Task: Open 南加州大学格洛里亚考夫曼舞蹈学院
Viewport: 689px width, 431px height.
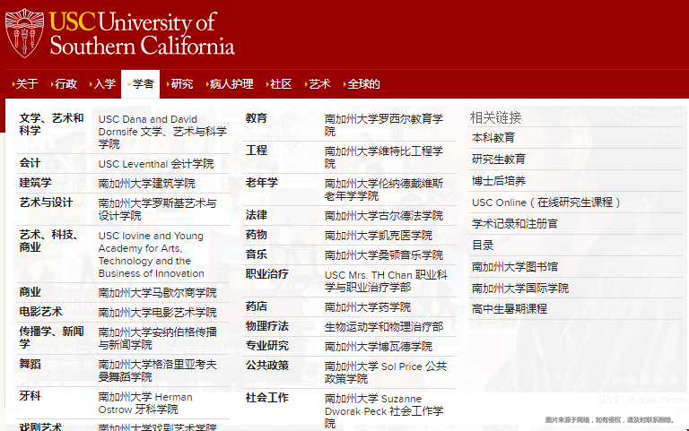Action: coord(157,370)
